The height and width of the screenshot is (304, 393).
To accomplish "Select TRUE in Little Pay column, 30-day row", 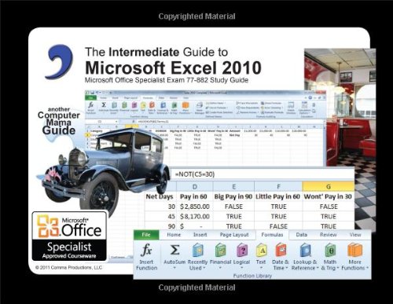I will coord(278,207).
